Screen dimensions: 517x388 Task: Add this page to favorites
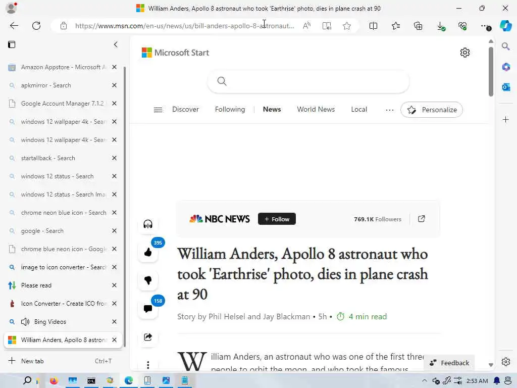346,26
